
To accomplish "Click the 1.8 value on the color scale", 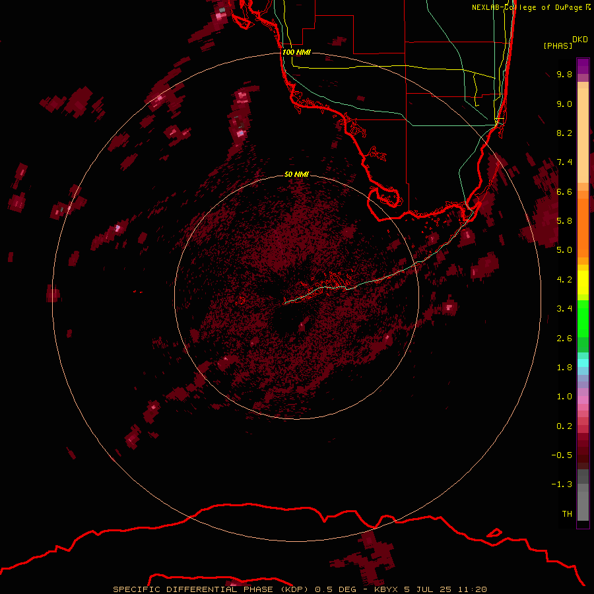I will 564,368.
